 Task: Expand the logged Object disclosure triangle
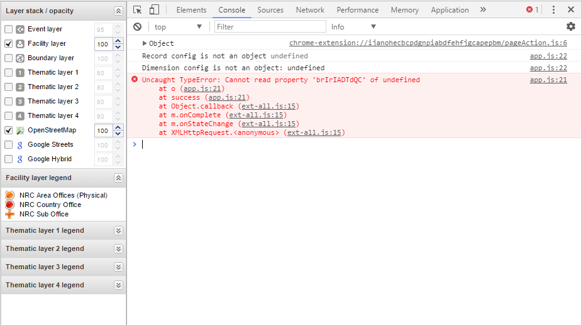click(x=145, y=43)
